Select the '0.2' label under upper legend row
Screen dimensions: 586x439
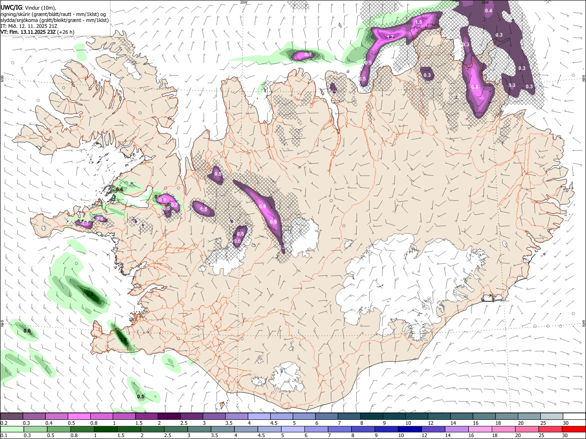(x=3, y=423)
